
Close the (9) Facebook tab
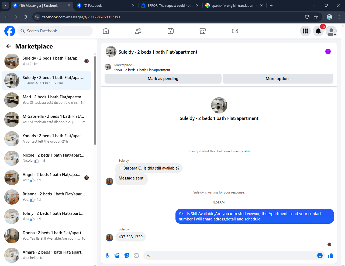(133, 5)
